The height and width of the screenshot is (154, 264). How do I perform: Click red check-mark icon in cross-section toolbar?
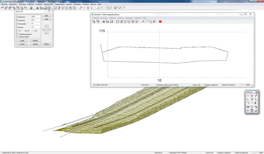tap(154, 22)
